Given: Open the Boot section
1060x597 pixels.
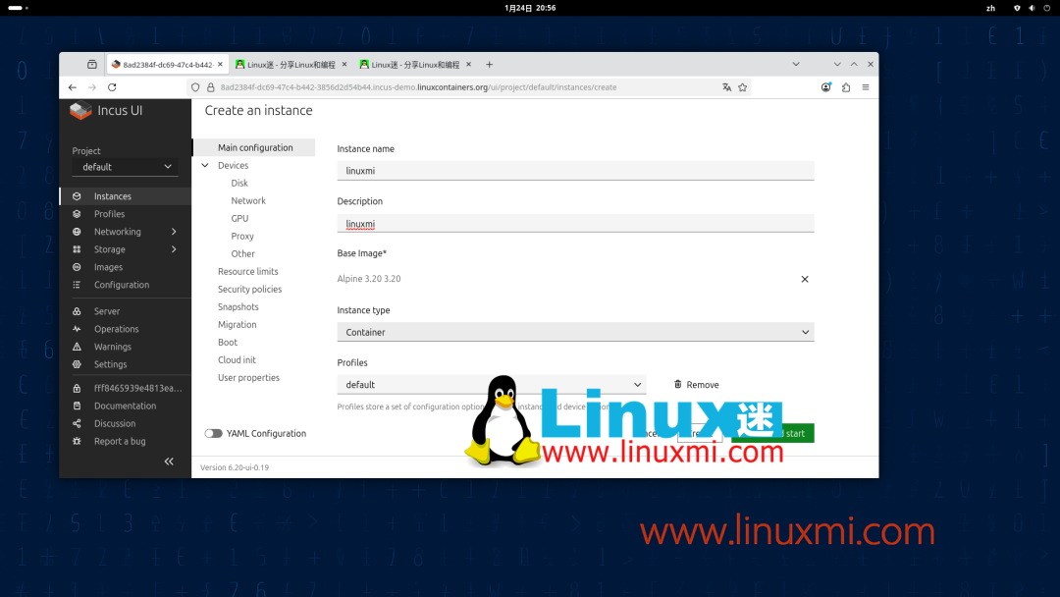Looking at the screenshot, I should (227, 342).
